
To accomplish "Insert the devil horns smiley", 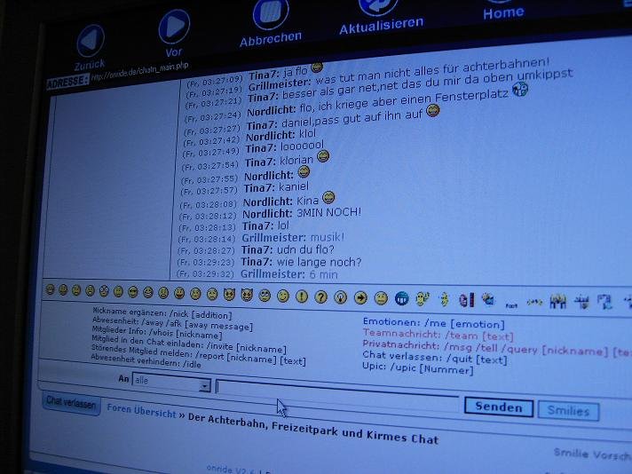I will pos(230,294).
